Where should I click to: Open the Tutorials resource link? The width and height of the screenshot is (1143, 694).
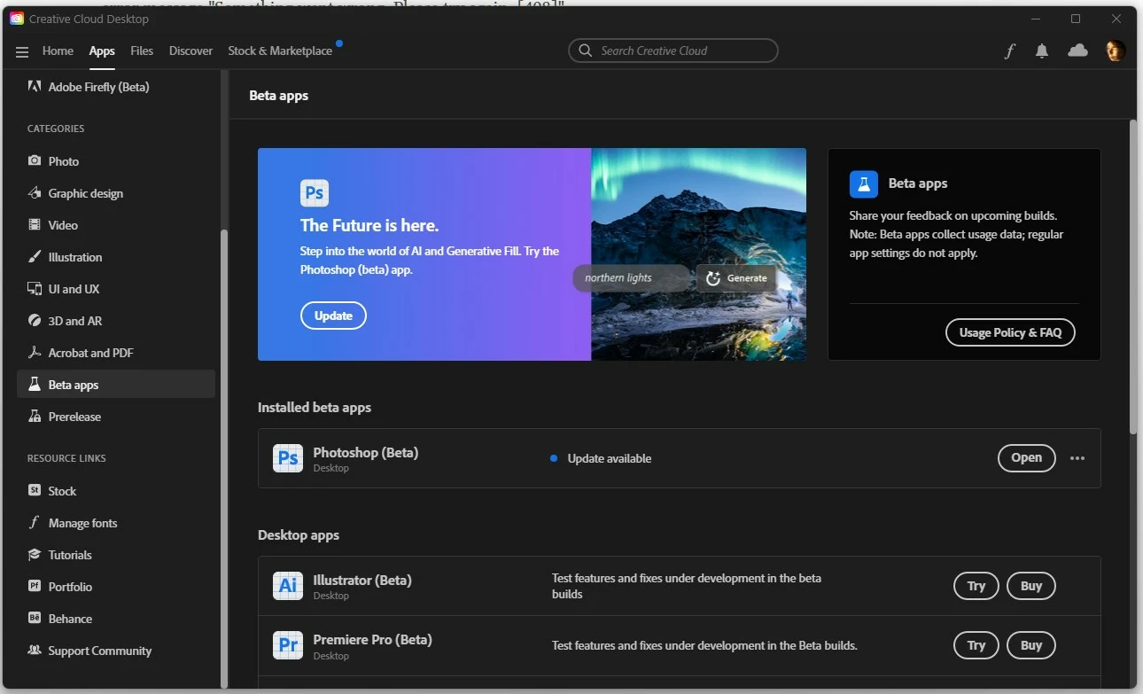pyautogui.click(x=116, y=555)
